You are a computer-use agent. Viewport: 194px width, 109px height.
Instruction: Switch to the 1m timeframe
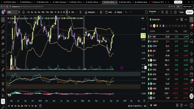pos(28,12)
